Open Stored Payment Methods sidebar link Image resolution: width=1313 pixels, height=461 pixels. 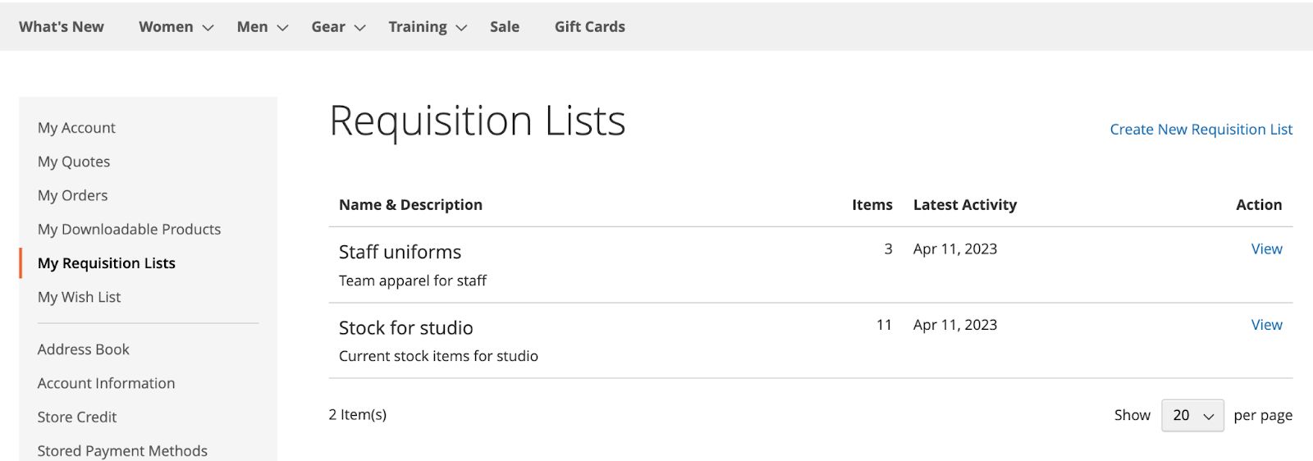122,450
